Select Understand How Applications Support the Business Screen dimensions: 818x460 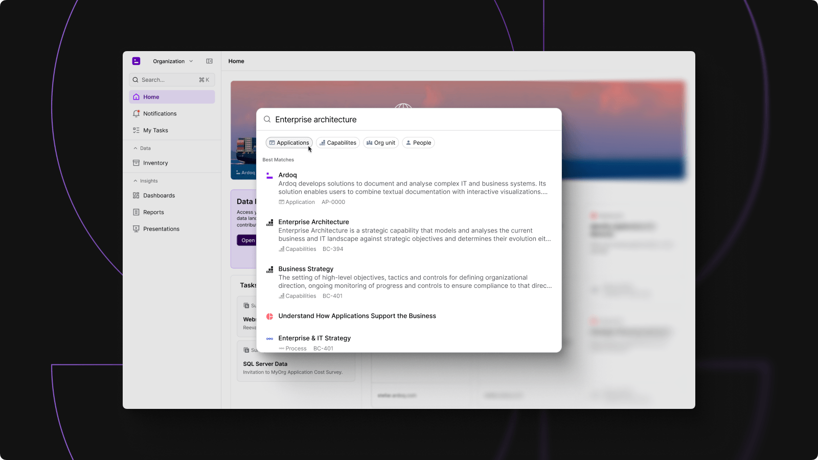357,316
